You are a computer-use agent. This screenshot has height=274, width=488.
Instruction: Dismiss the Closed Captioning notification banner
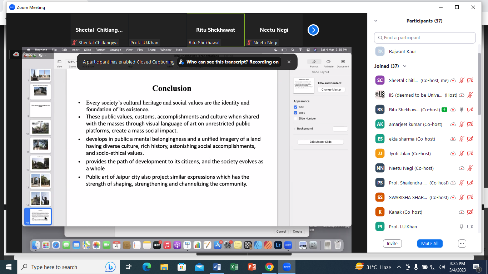click(x=289, y=62)
